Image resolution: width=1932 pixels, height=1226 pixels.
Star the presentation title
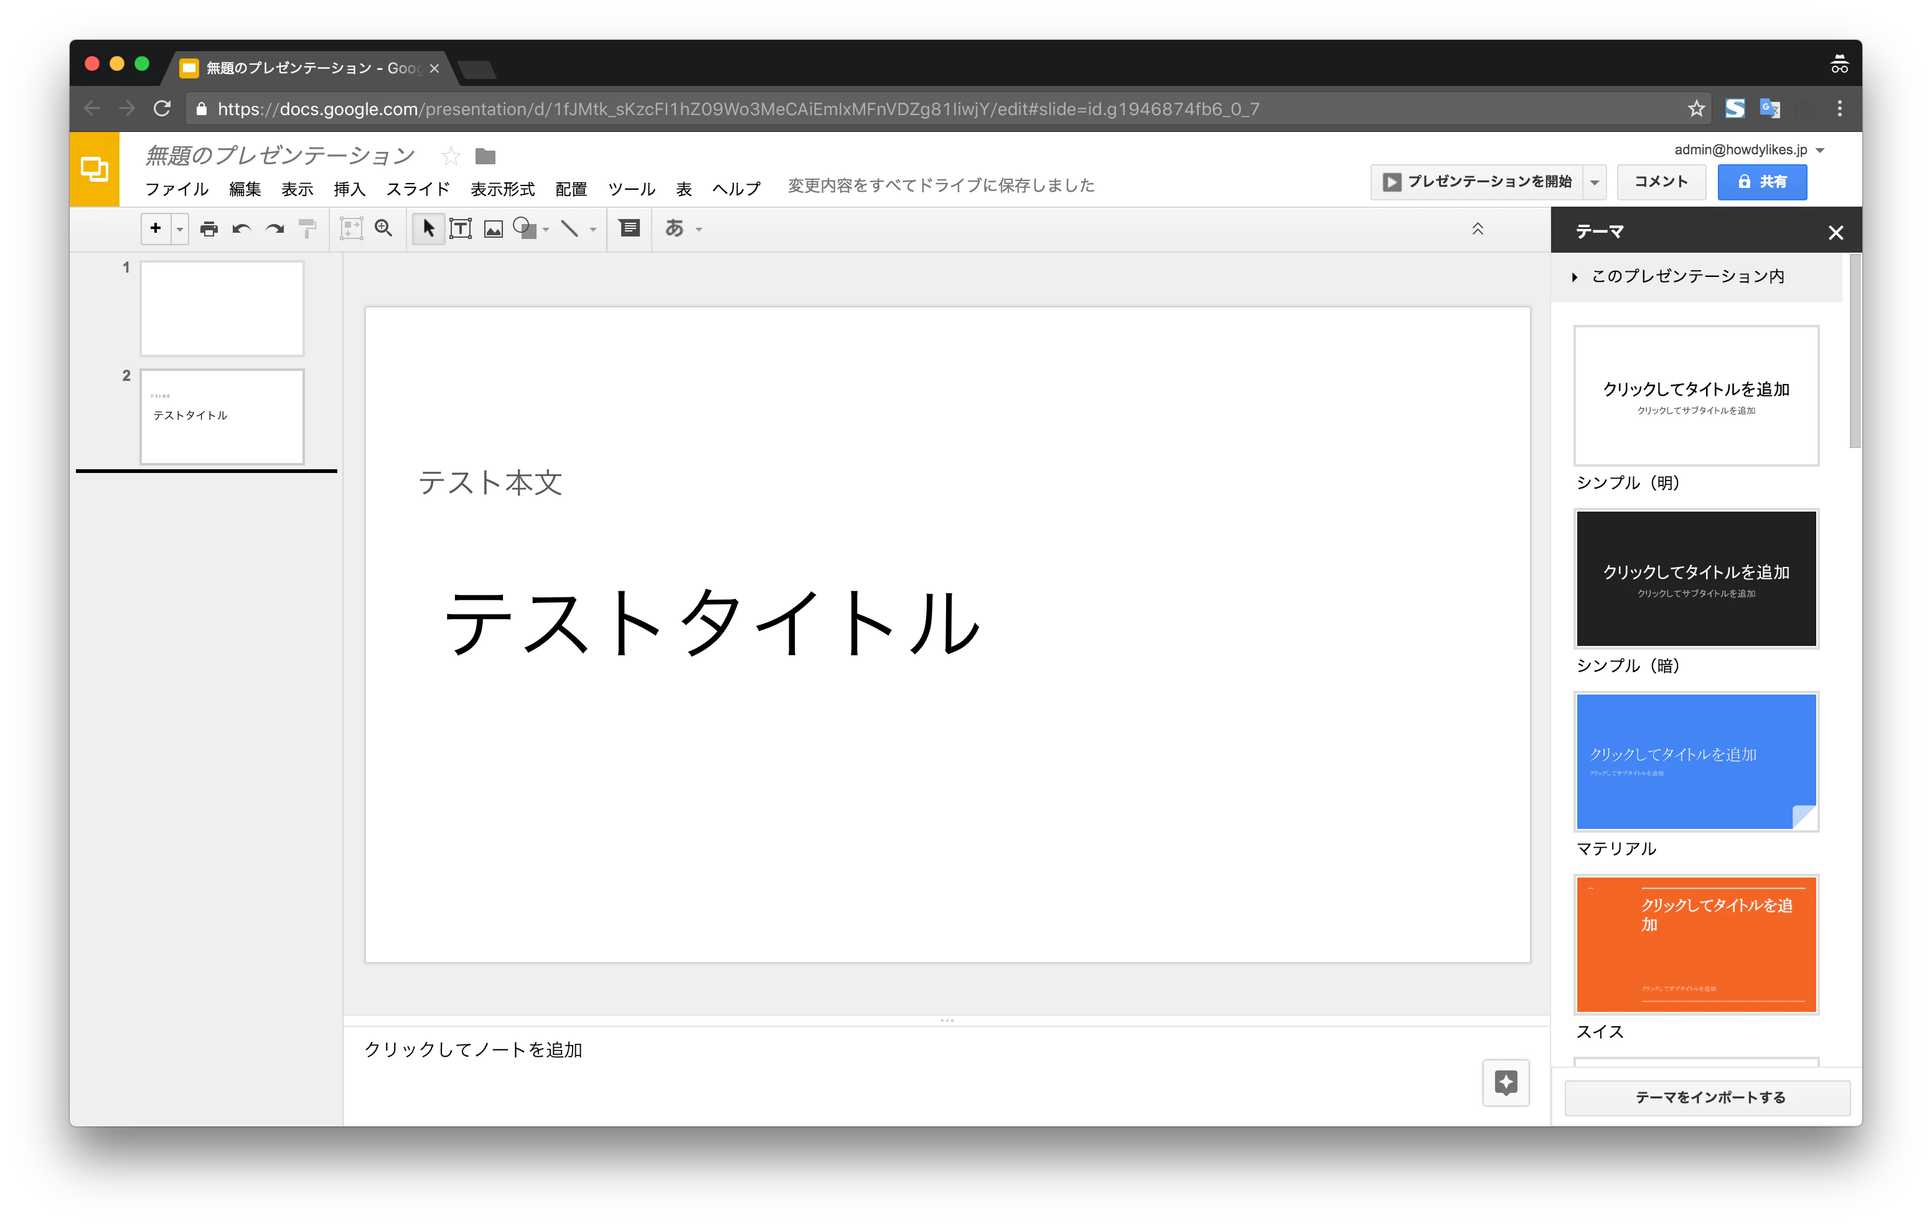pyautogui.click(x=451, y=156)
